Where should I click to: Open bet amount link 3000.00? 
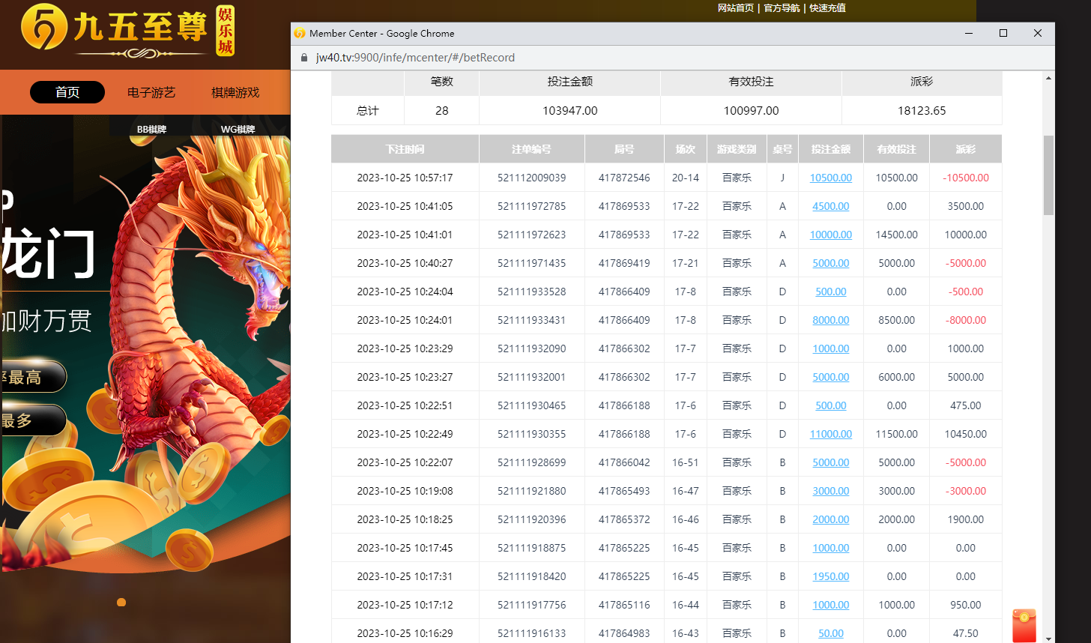click(831, 491)
